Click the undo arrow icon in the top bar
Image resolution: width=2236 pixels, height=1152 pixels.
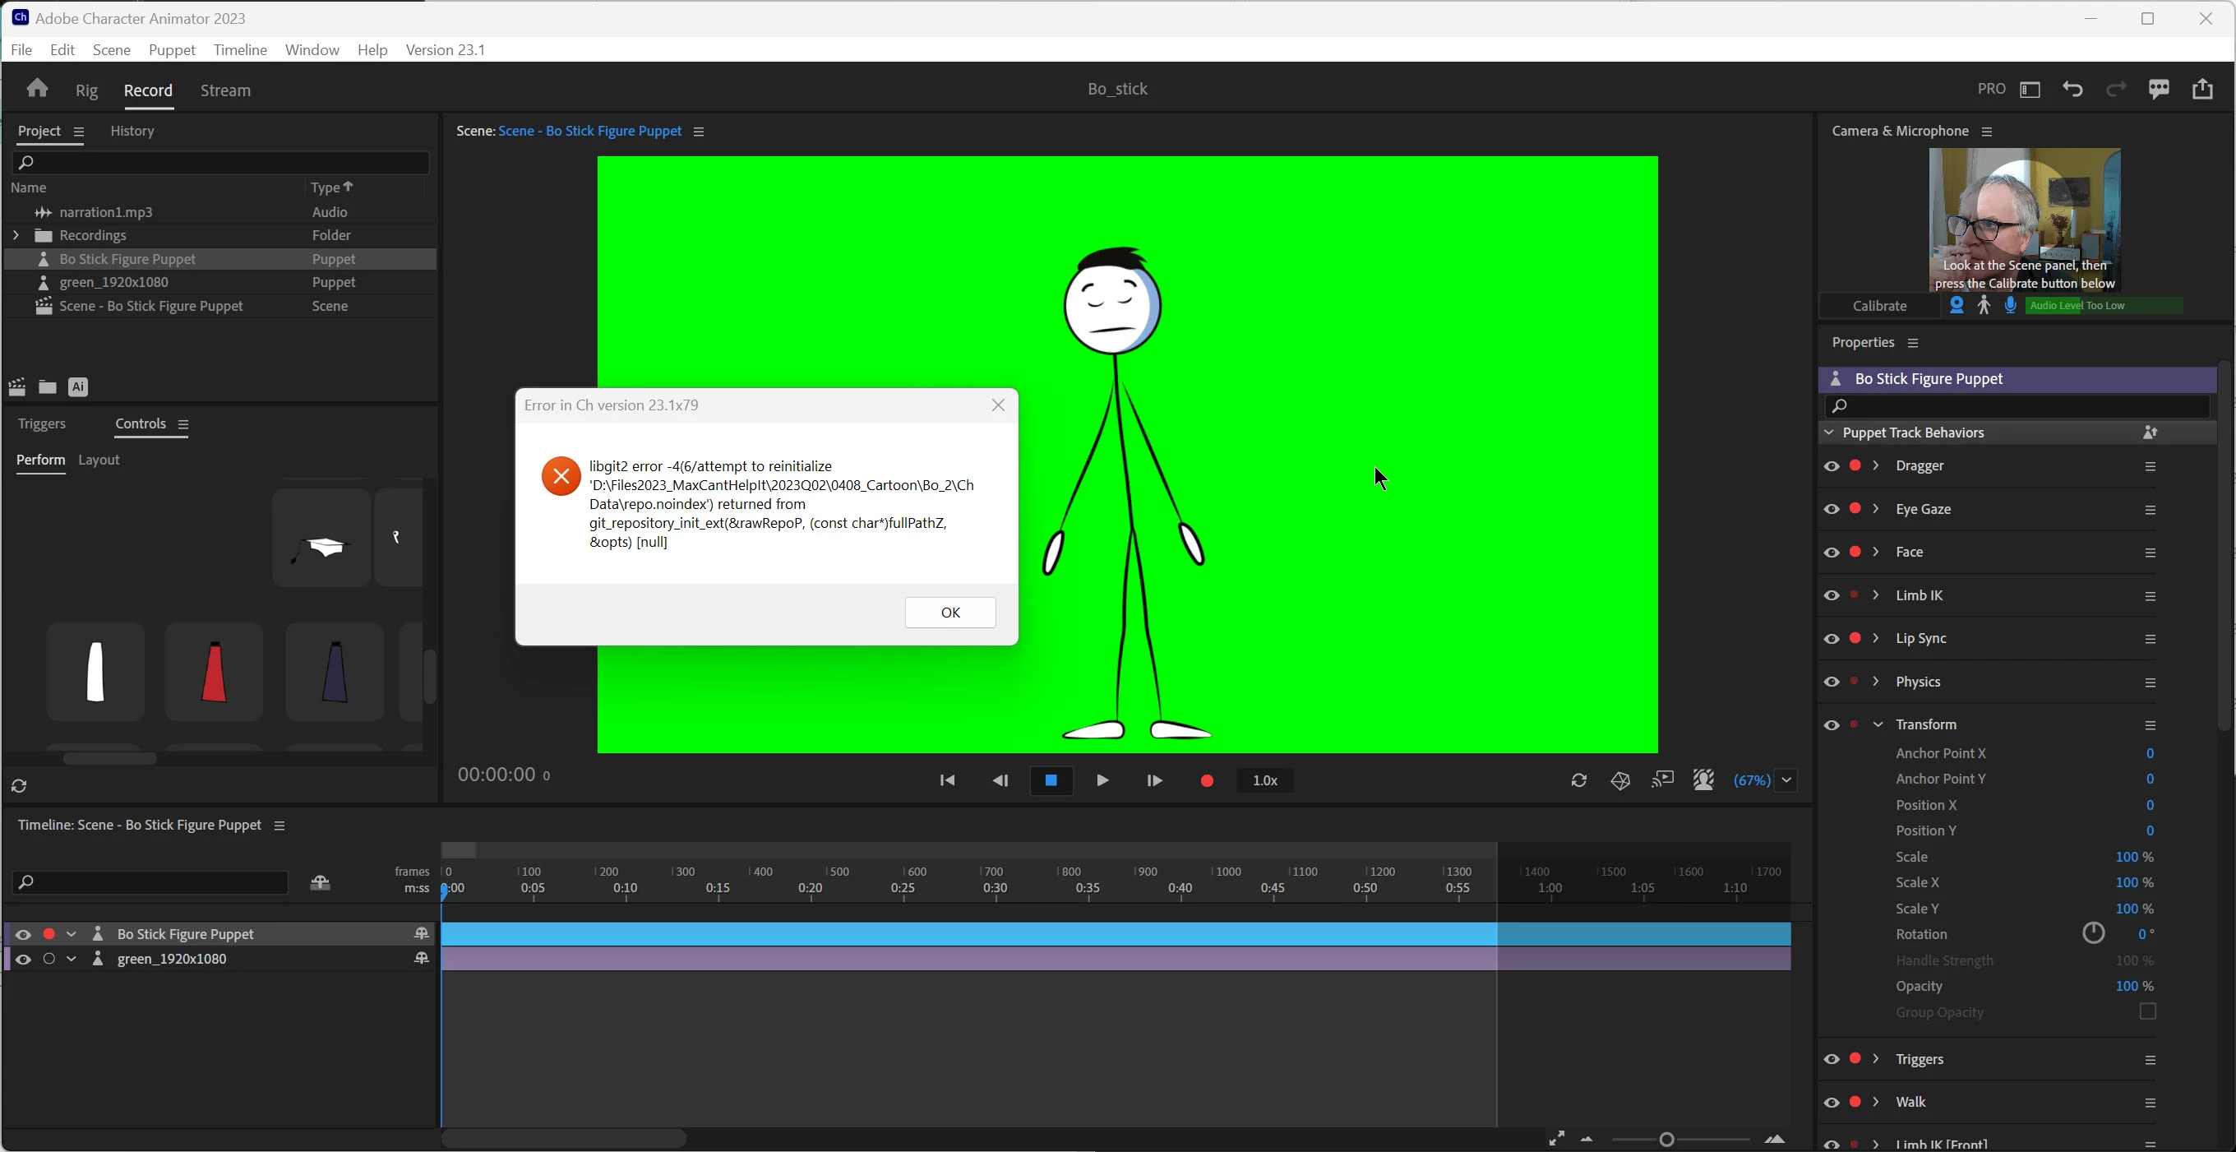point(2072,89)
